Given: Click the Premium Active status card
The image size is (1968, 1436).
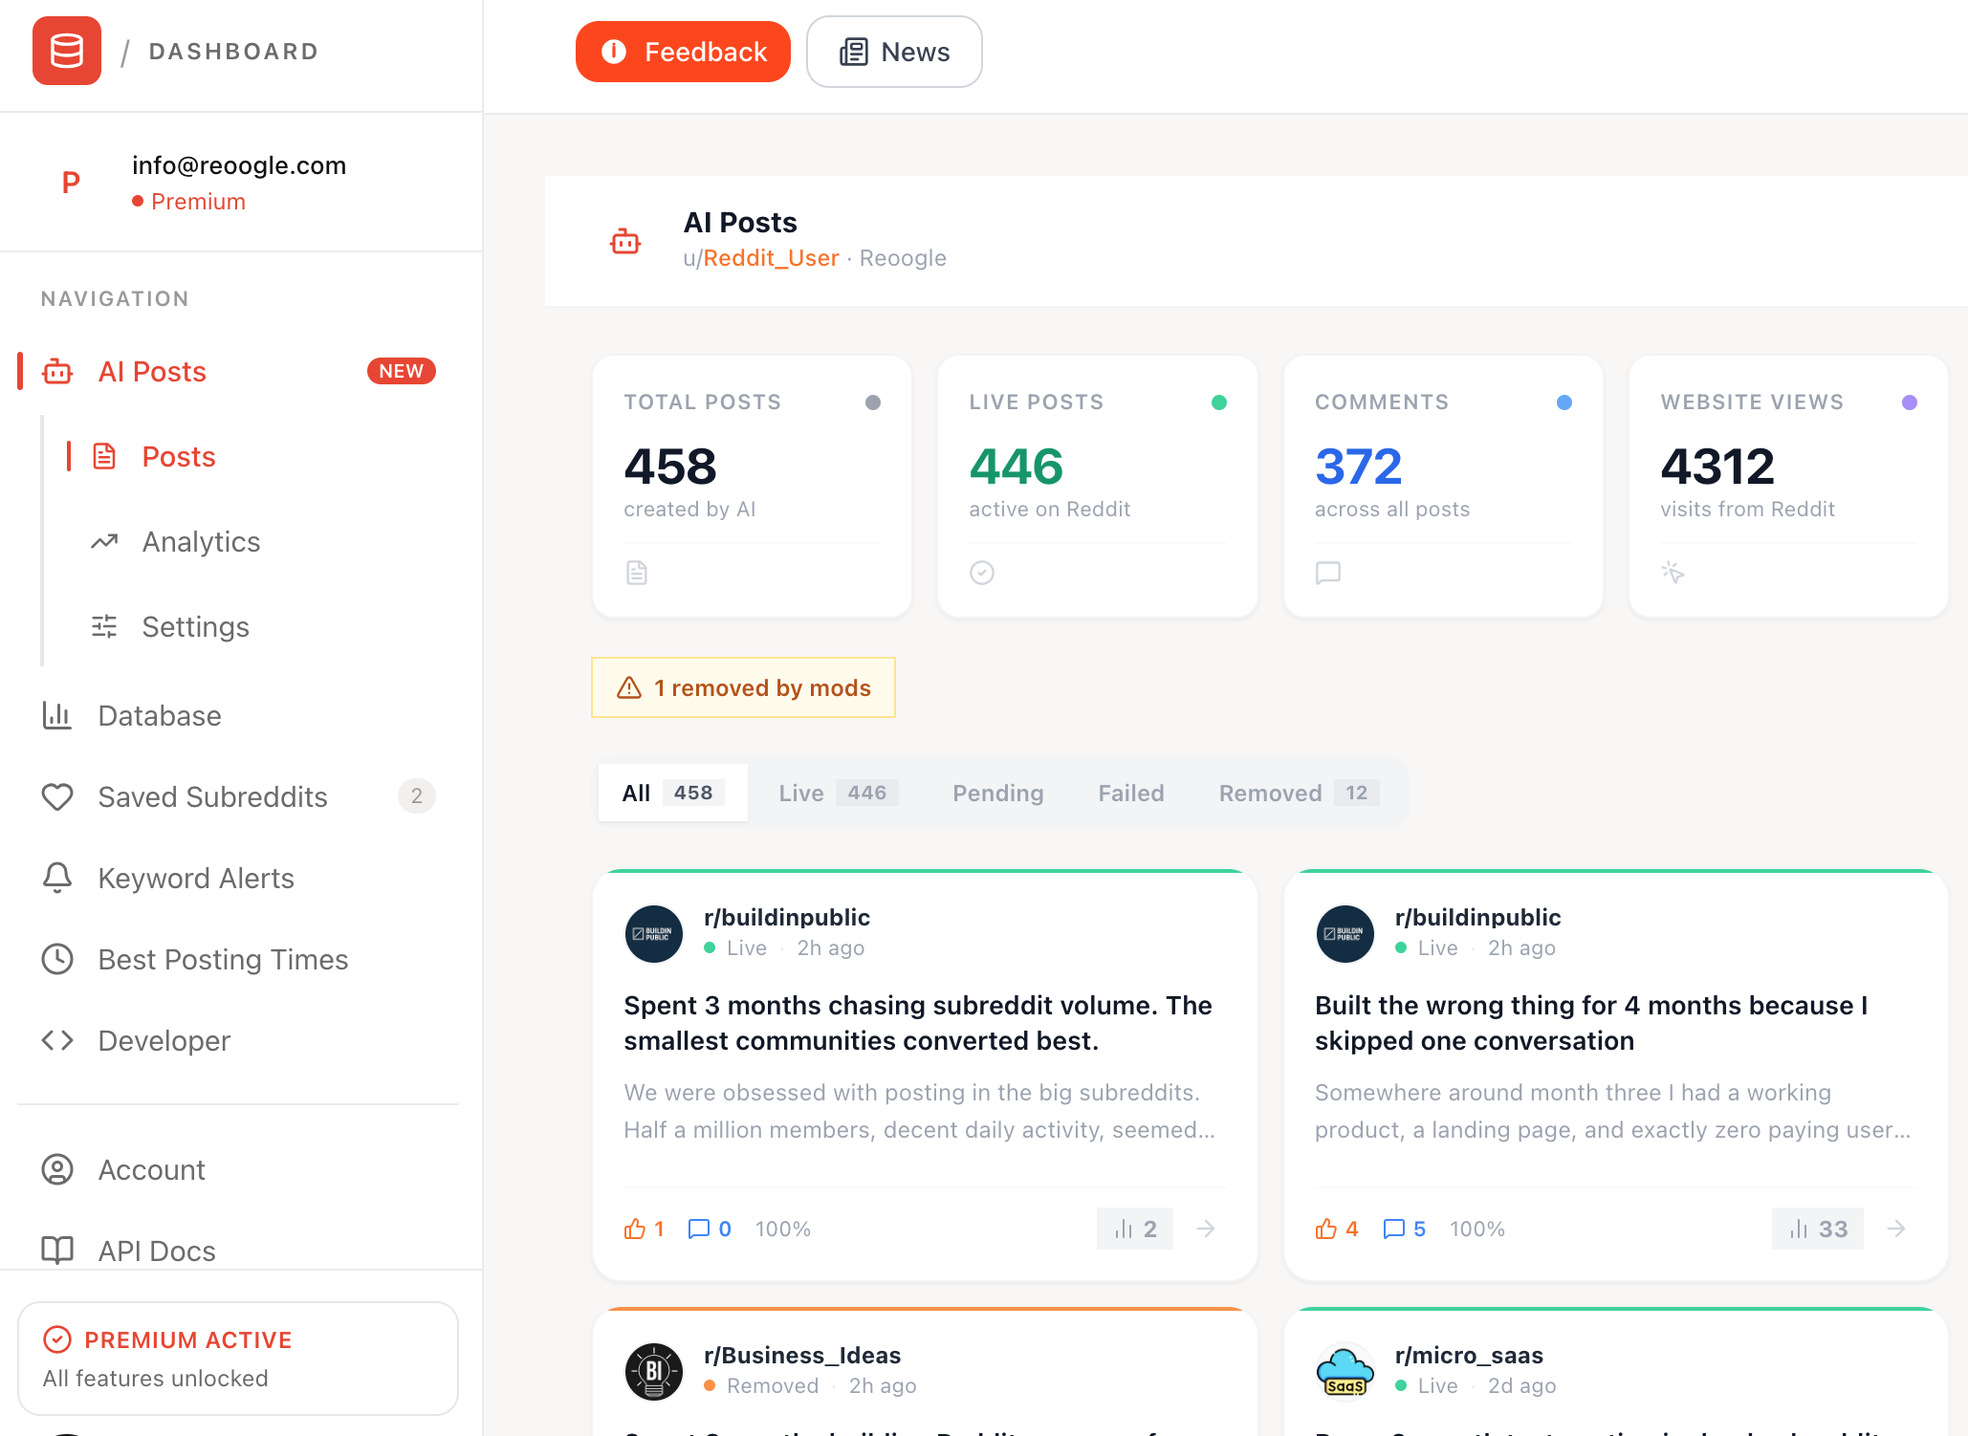Looking at the screenshot, I should click(x=238, y=1359).
